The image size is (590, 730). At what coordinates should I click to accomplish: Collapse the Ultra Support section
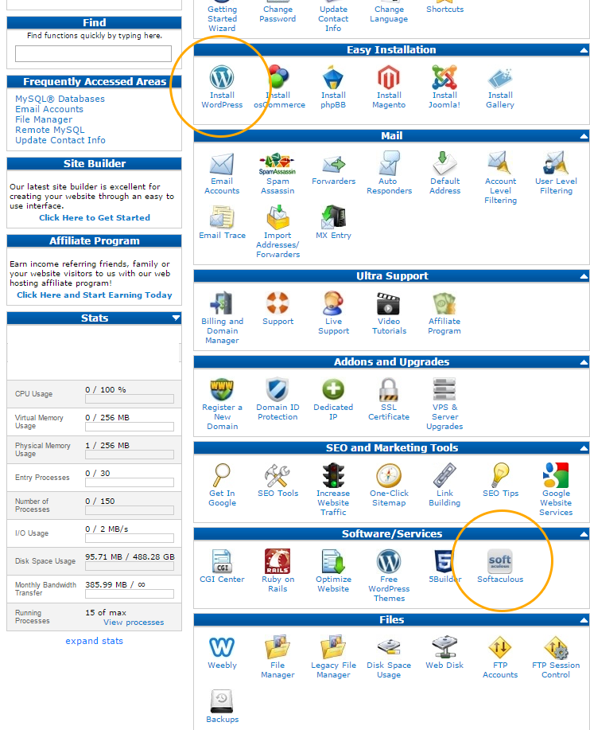pos(584,276)
